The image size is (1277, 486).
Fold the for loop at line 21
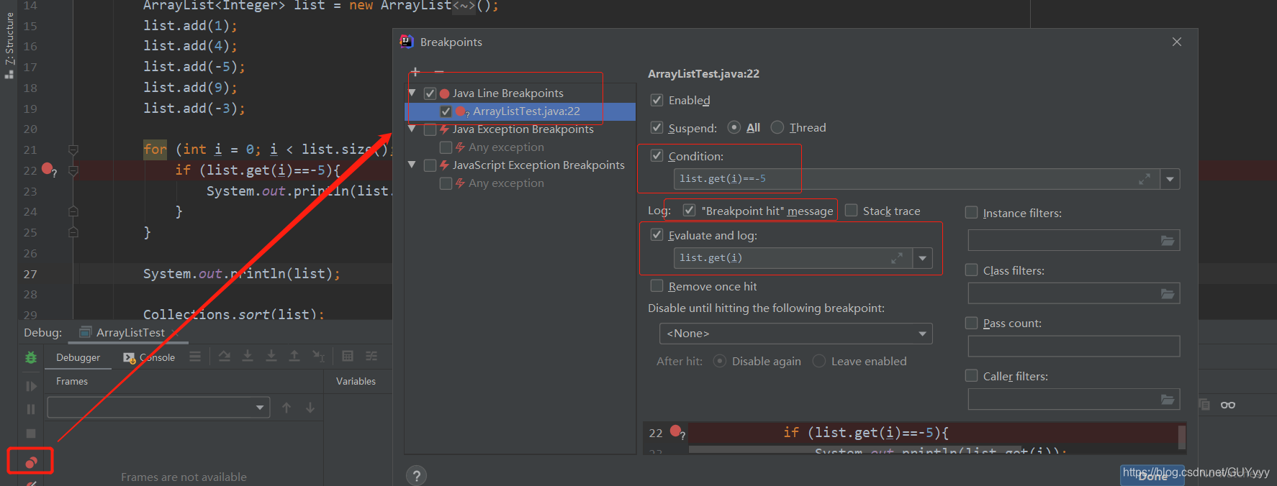[x=73, y=150]
